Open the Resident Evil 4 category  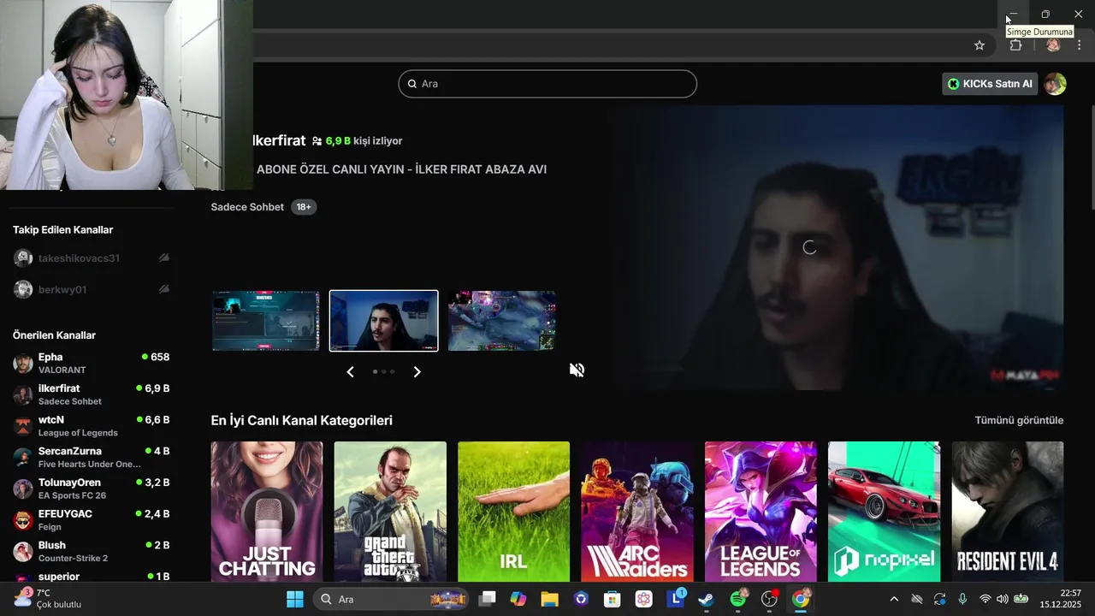(x=1008, y=512)
